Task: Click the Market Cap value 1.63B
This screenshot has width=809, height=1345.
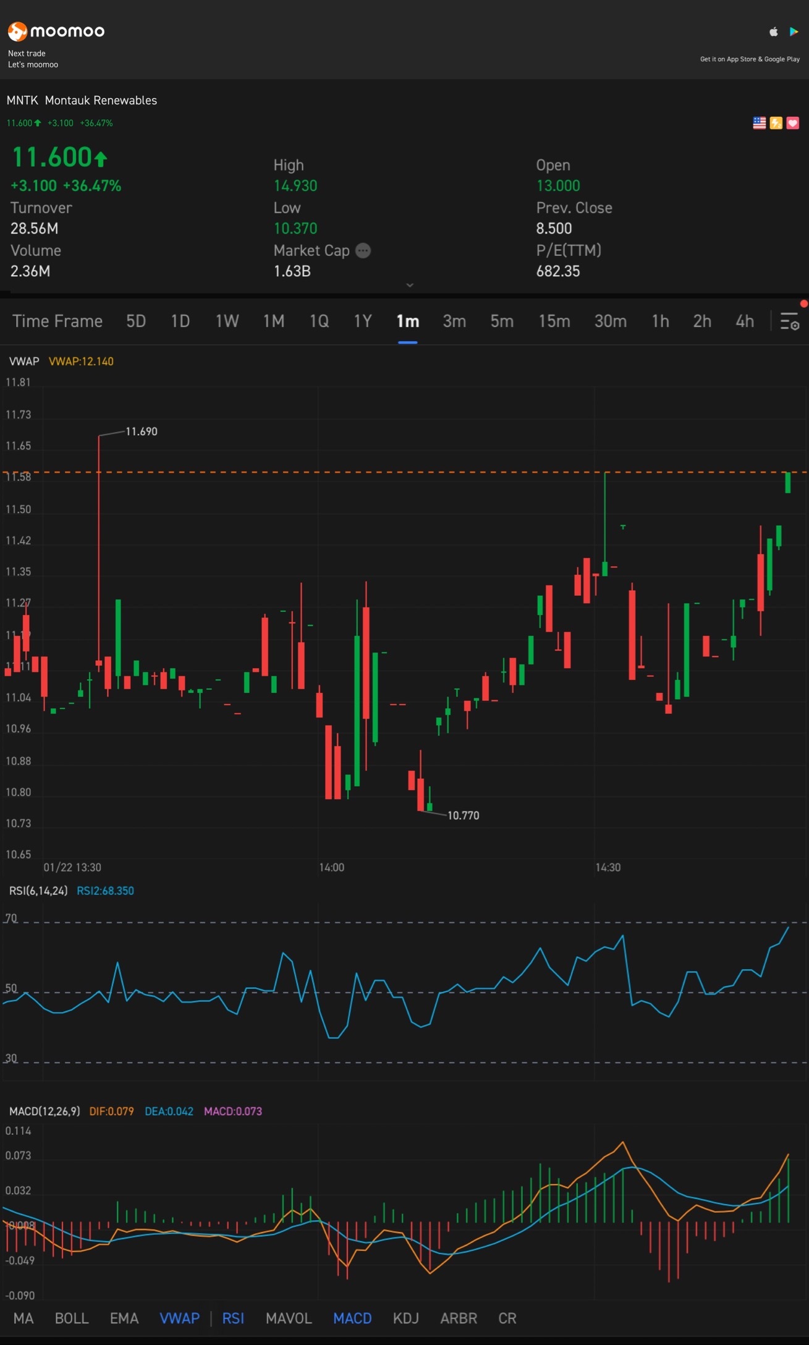Action: click(292, 271)
